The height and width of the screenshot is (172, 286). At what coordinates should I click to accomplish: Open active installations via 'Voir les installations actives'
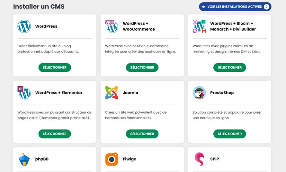235,7
